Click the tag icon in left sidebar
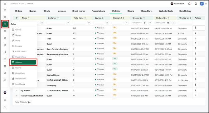The height and width of the screenshot is (113, 209). [x=5, y=73]
